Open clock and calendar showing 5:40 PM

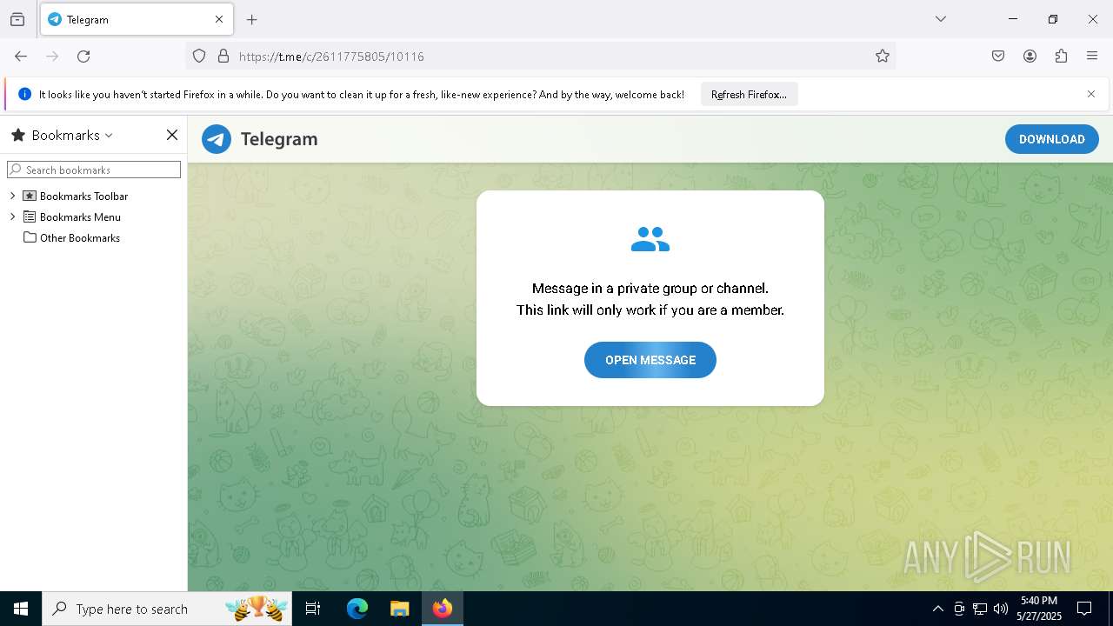1039,609
